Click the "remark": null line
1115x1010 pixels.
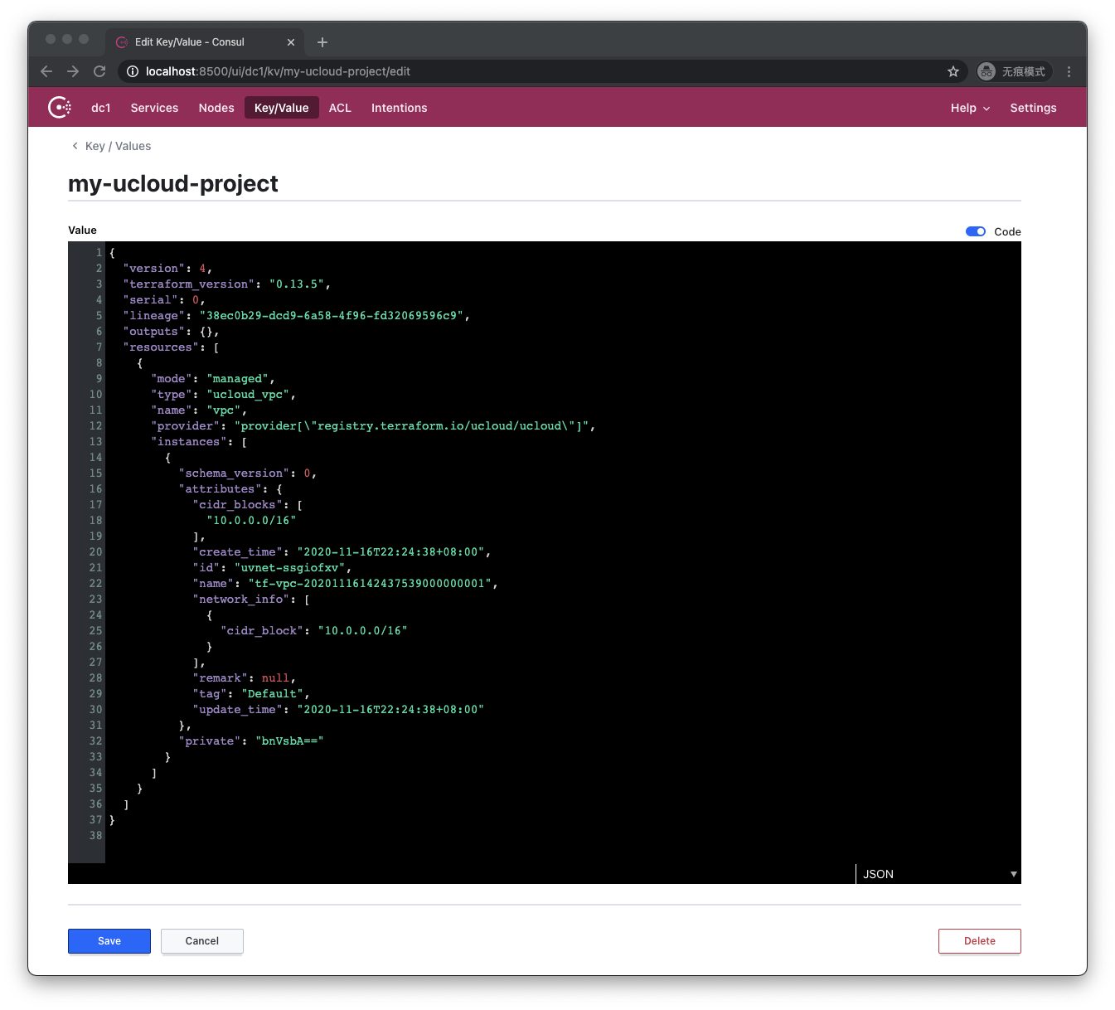click(x=244, y=678)
